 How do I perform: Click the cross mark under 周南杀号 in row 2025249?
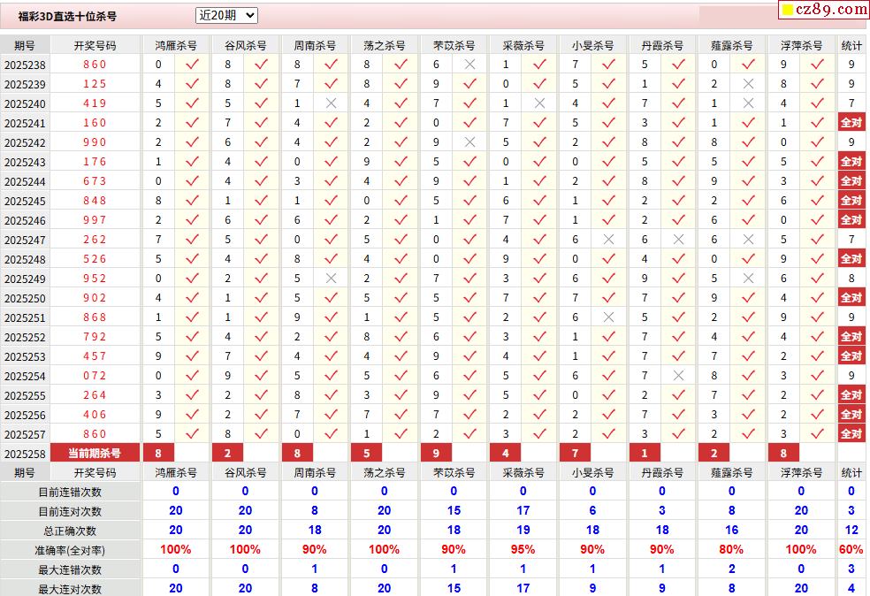click(332, 278)
